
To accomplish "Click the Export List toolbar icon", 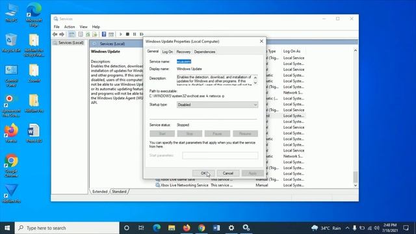I will (x=95, y=34).
